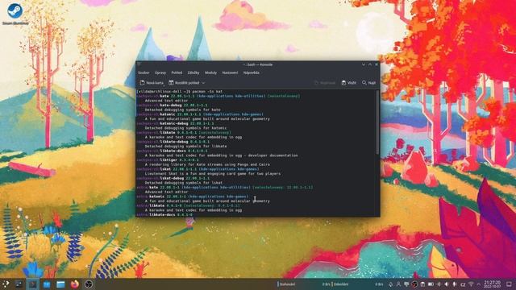Screen dimensions: 516x290
Task: Click "A rendering library for Kate streams" line
Action: pos(207,164)
